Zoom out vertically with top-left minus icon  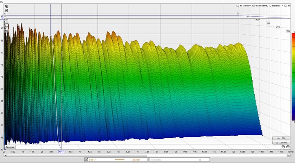coord(7,11)
